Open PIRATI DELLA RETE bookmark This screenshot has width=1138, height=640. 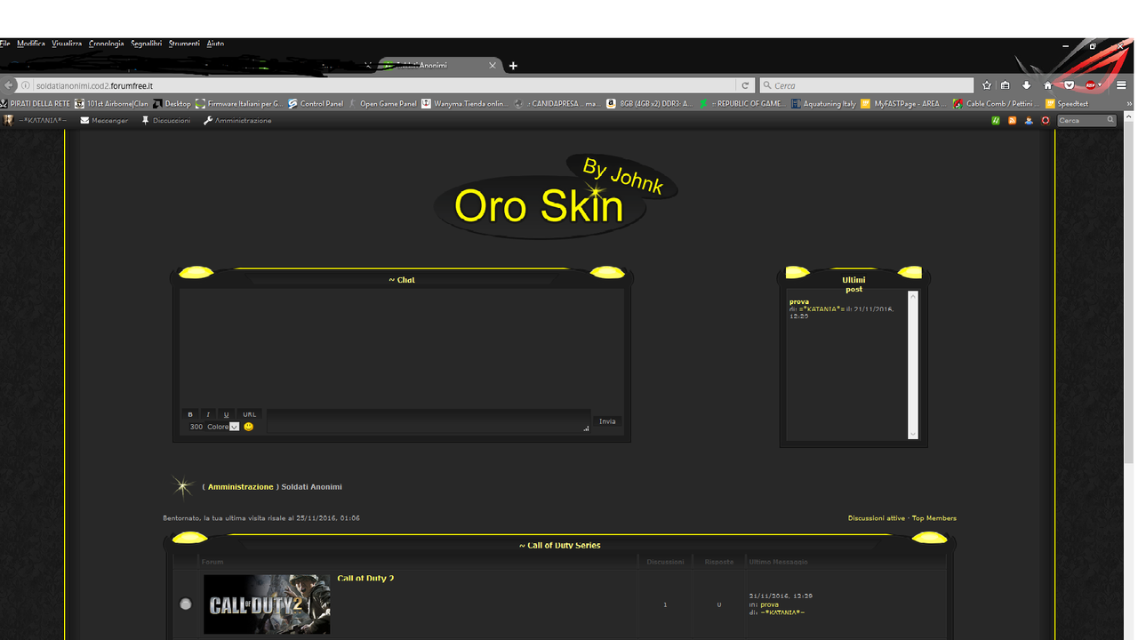[x=36, y=104]
